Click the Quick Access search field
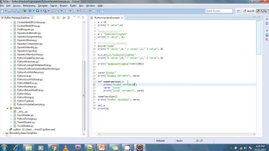Screen dimensions: 269x151 (x=219, y=11)
